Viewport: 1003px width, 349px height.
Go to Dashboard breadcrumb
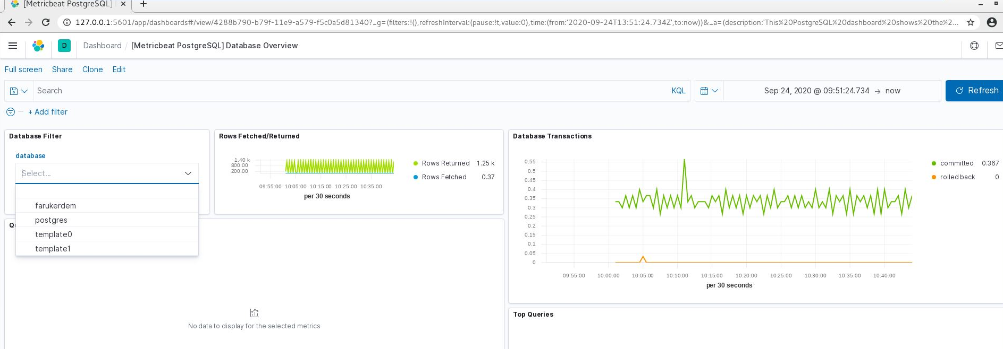point(102,46)
